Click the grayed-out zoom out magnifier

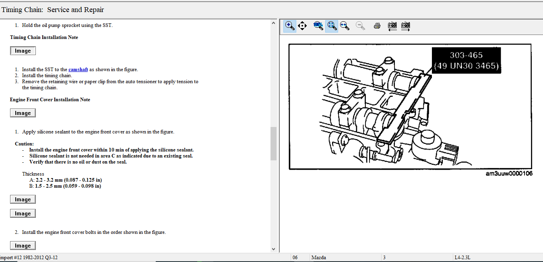(x=361, y=26)
